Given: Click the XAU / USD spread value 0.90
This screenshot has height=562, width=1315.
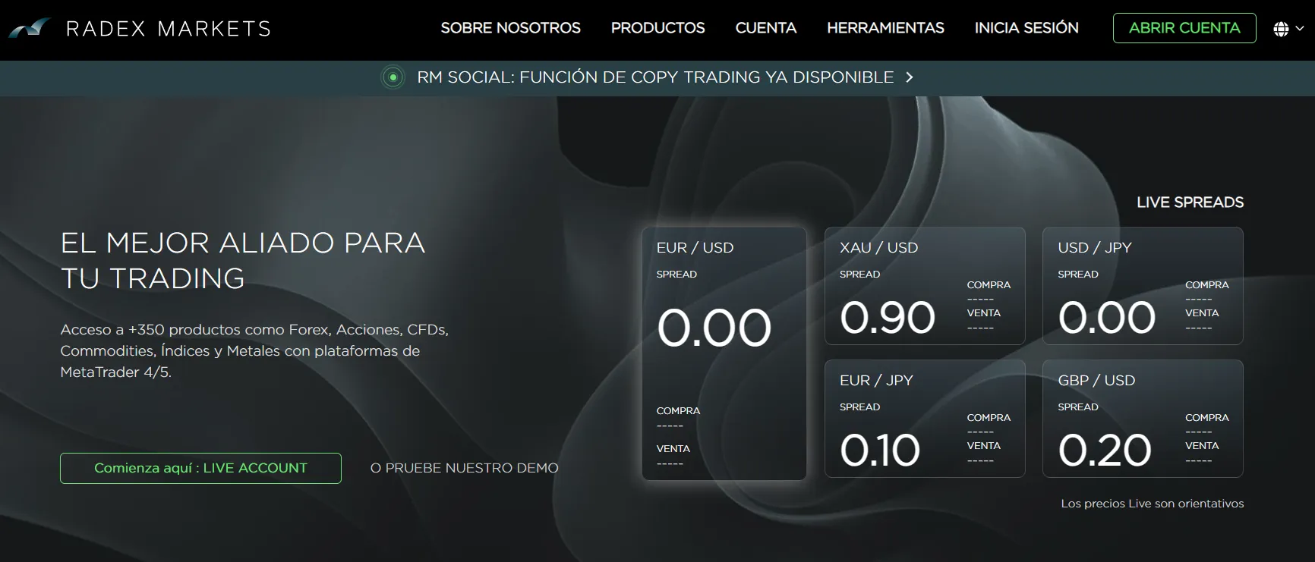Looking at the screenshot, I should tap(888, 317).
